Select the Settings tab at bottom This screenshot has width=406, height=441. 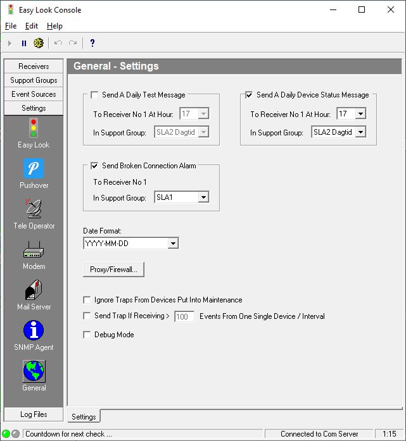point(84,416)
